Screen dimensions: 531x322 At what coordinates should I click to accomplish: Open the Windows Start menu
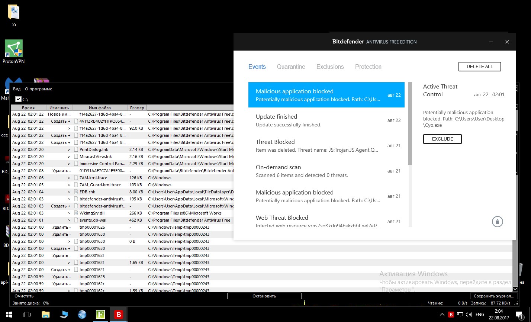[9, 315]
